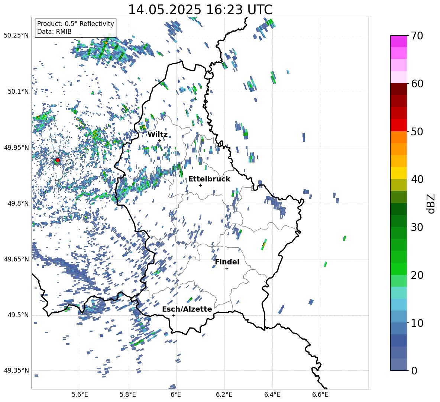Click the Wiltz location cross marker
Screen dimensions: 440x402
click(160, 141)
